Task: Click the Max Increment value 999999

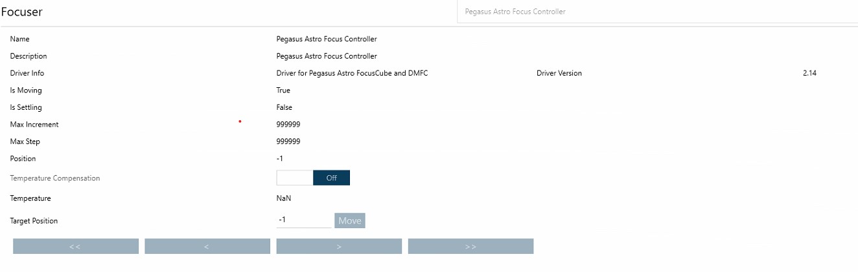Action: click(288, 124)
